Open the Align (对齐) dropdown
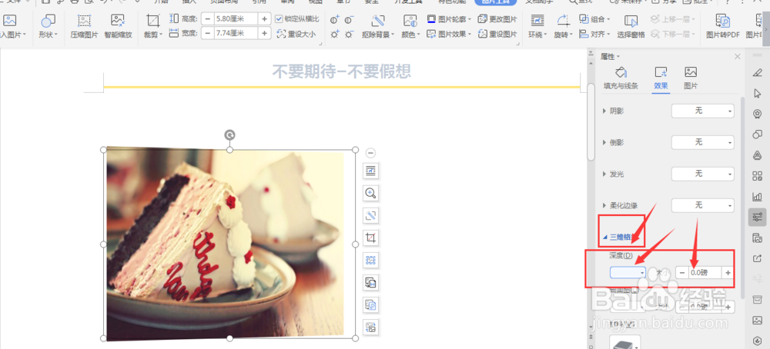 (x=594, y=34)
